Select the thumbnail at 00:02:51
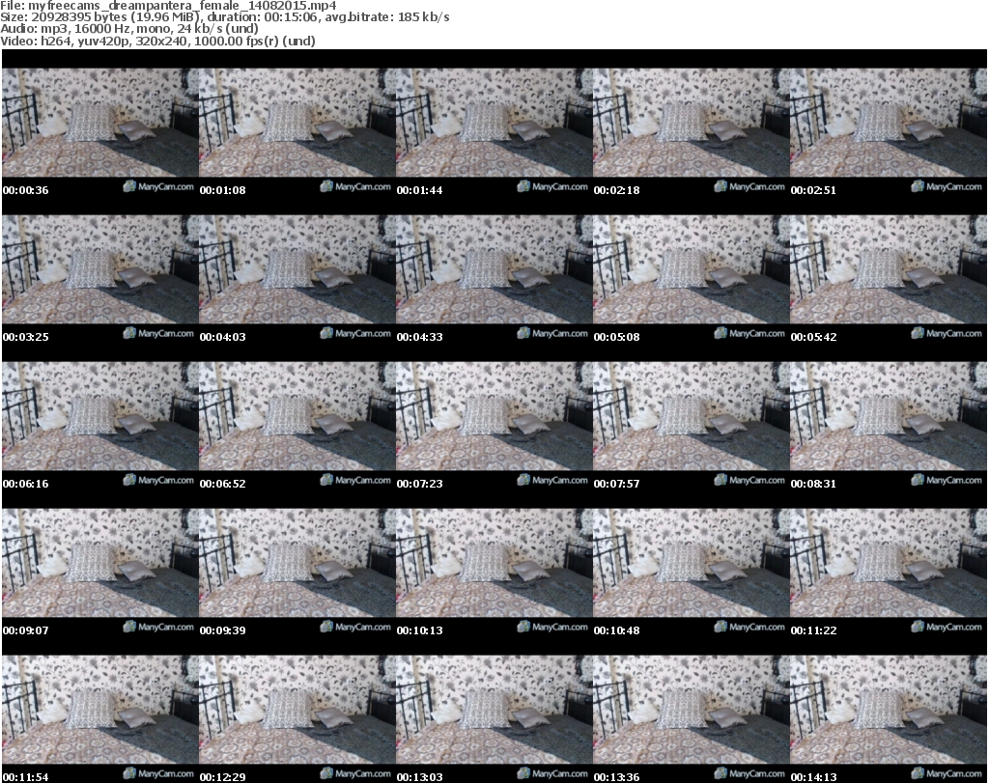 tap(889, 123)
